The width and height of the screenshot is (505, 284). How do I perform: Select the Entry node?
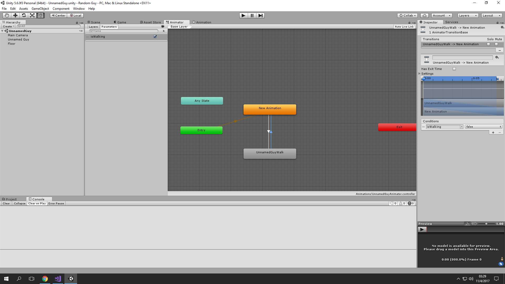click(201, 130)
